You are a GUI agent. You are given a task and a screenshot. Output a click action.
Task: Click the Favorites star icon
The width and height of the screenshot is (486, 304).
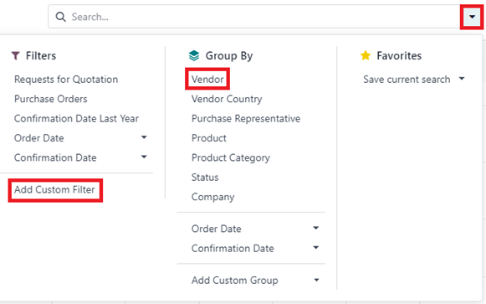point(366,55)
